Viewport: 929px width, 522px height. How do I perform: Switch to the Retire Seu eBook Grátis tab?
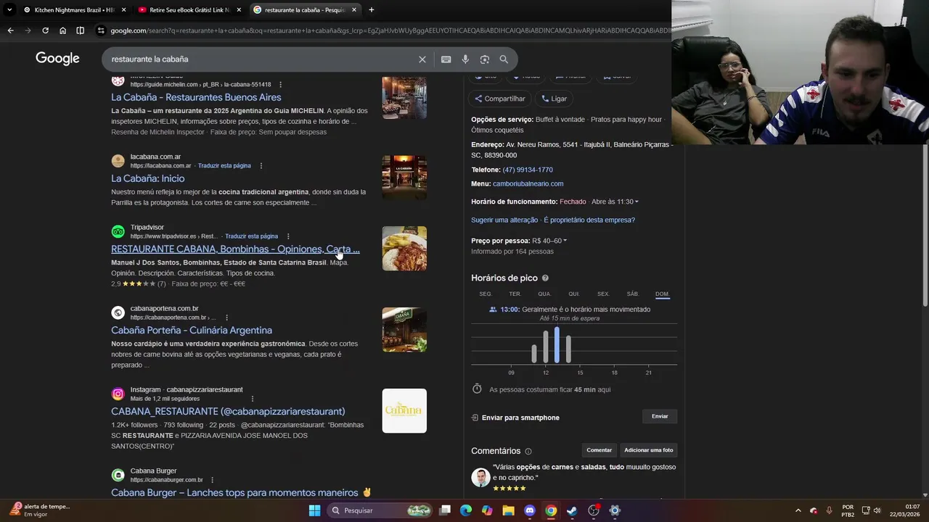pos(189,10)
